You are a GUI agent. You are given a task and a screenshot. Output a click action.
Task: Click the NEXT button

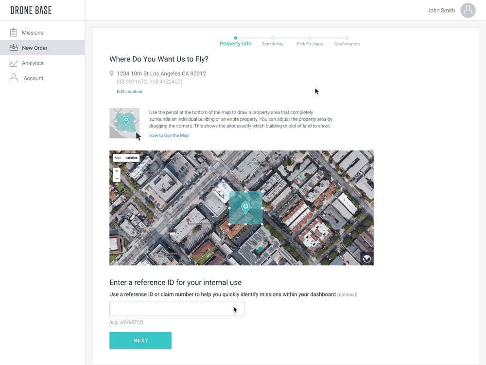[140, 340]
